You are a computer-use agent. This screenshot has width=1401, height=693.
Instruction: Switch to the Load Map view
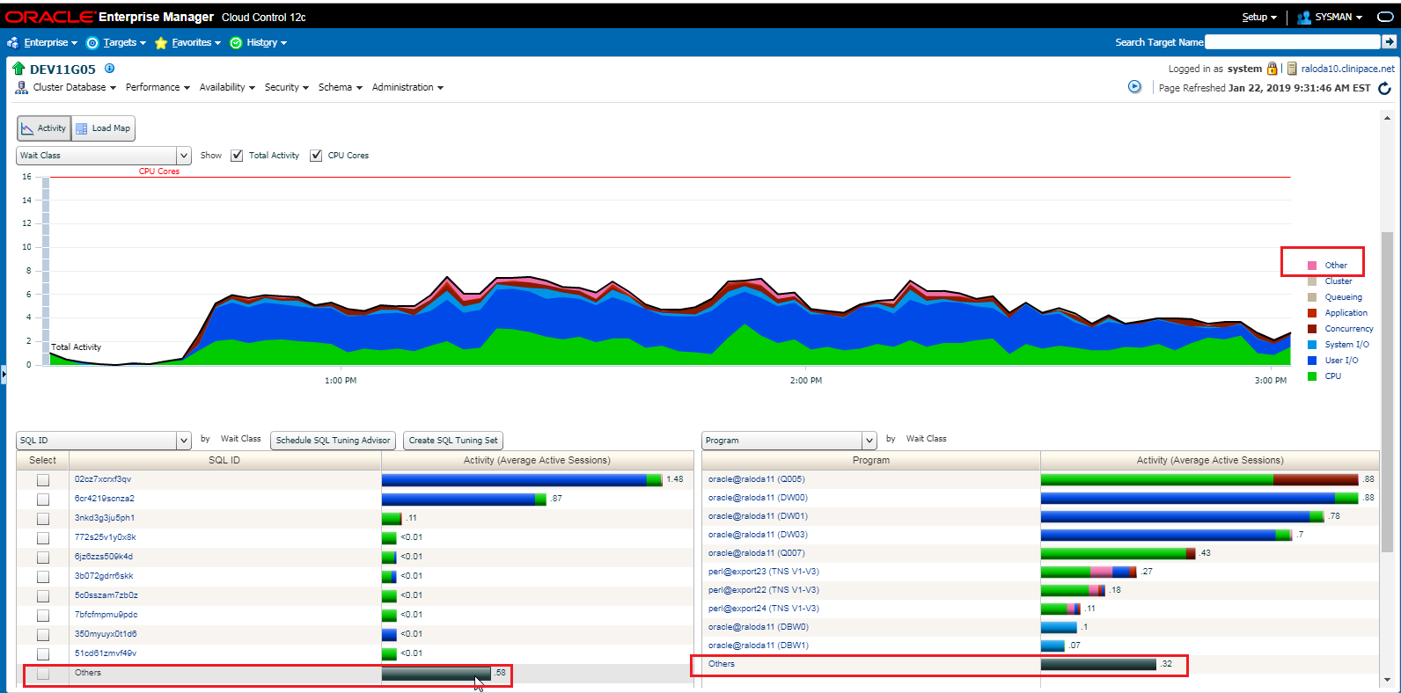coord(103,128)
